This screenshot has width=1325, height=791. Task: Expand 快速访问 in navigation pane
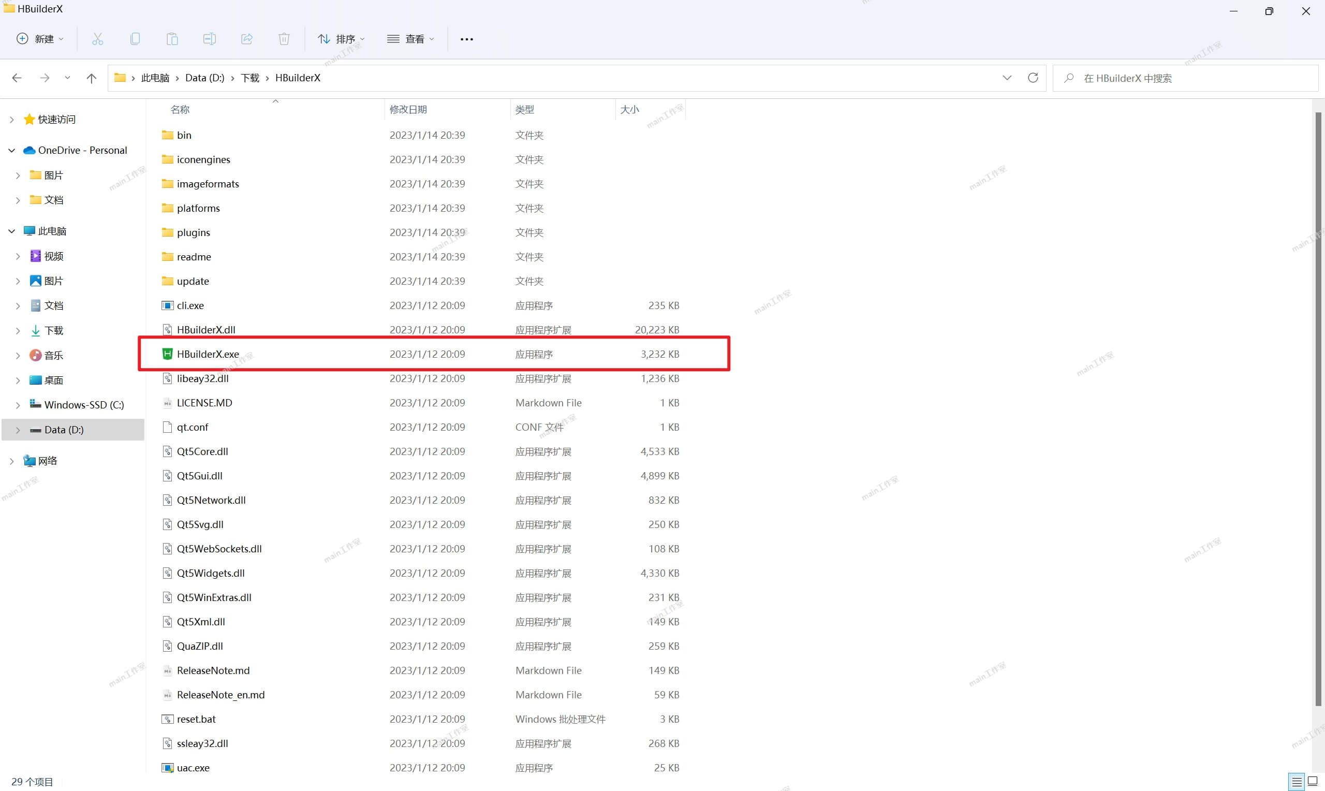12,120
